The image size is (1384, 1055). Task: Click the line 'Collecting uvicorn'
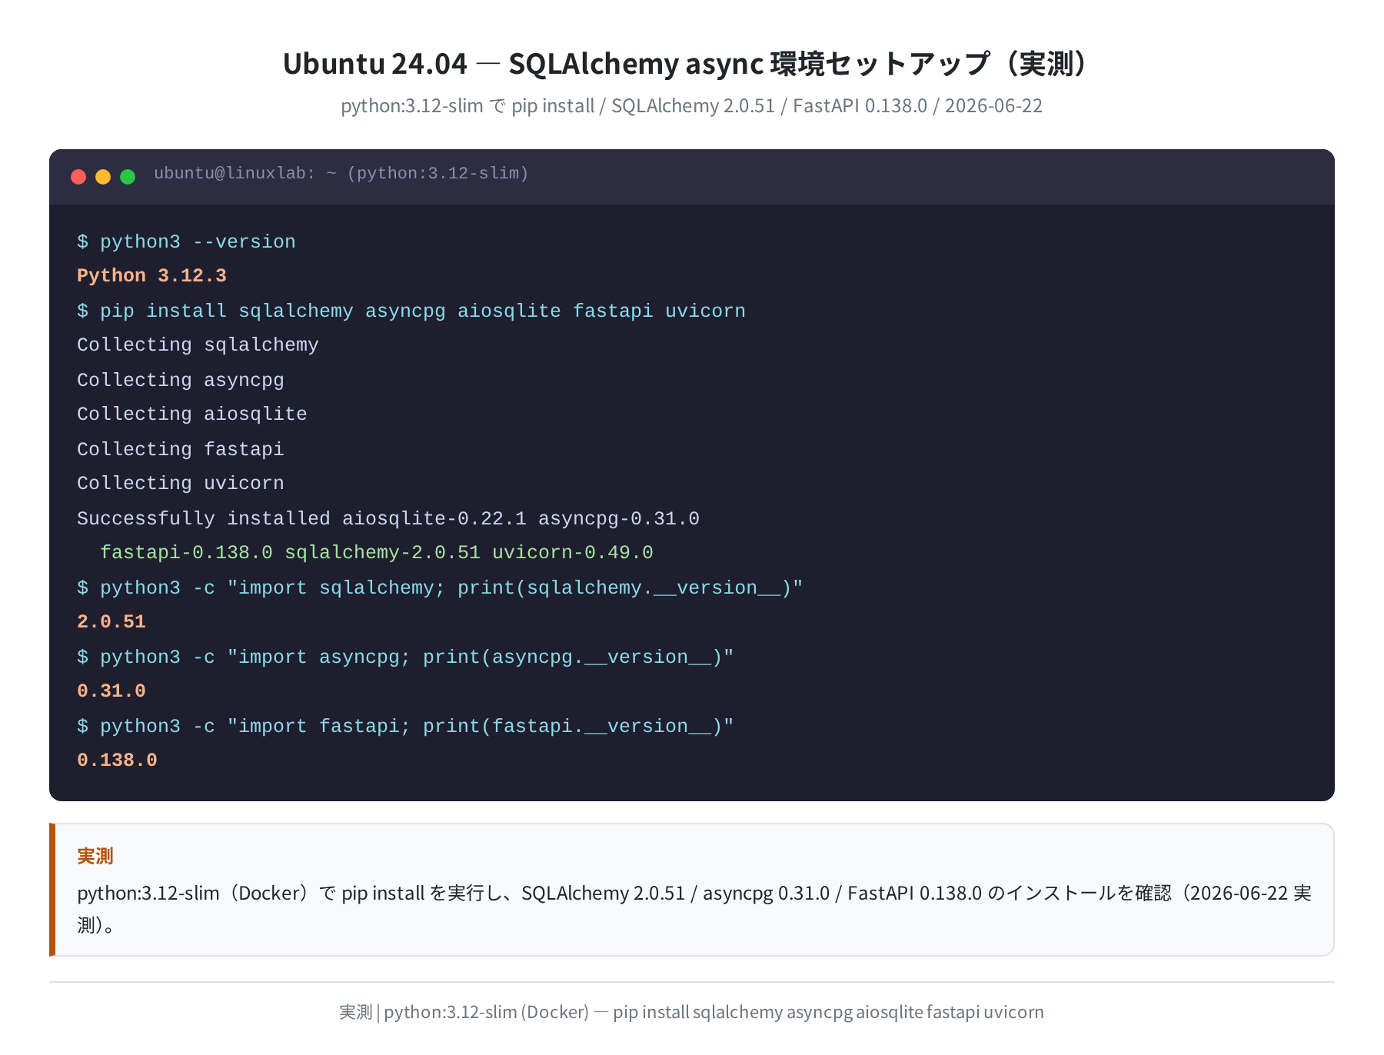click(181, 483)
